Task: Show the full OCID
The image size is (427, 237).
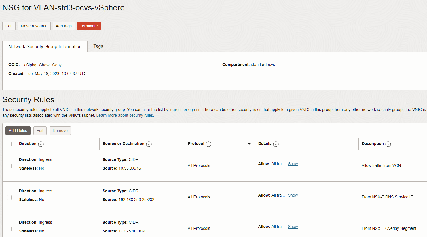Action: (44, 65)
